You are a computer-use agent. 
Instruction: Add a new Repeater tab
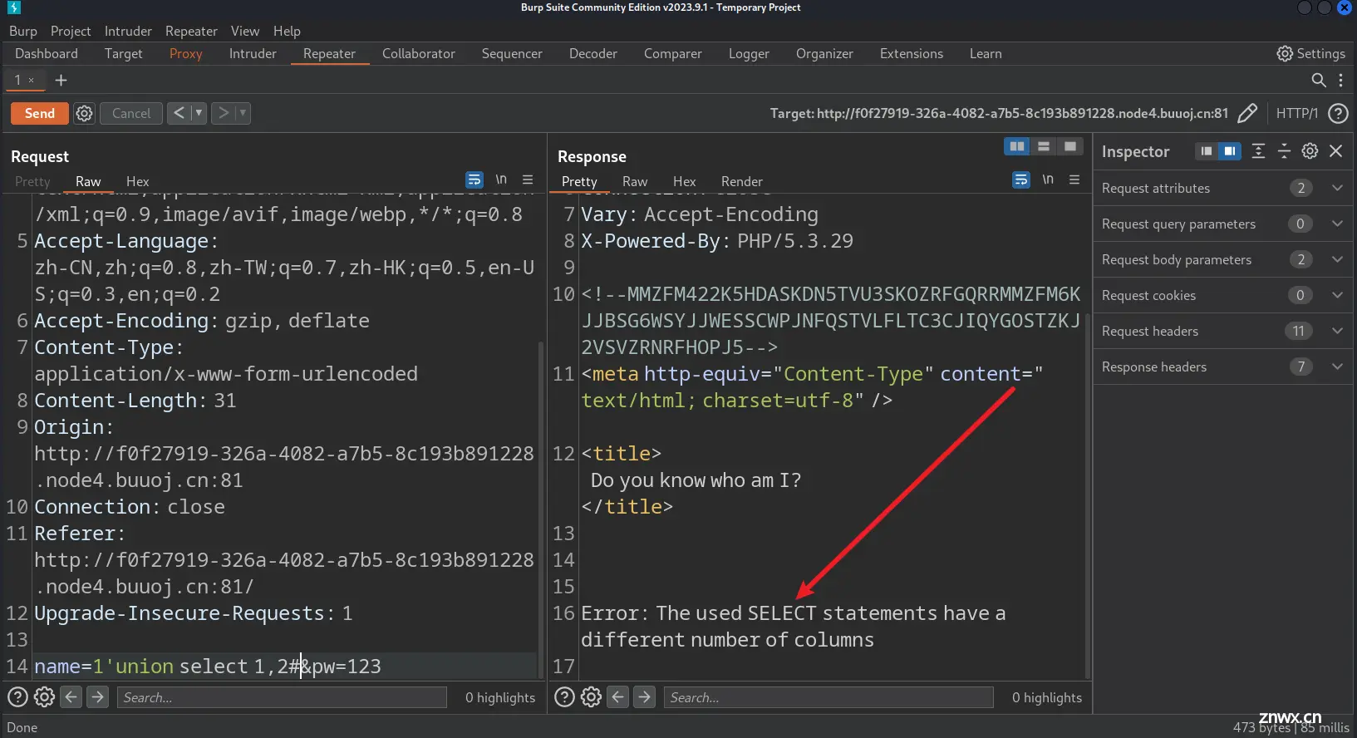[x=61, y=81]
